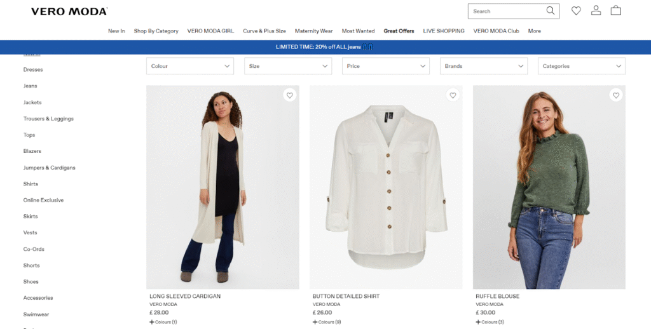Select Online Exclusive category

coord(44,200)
